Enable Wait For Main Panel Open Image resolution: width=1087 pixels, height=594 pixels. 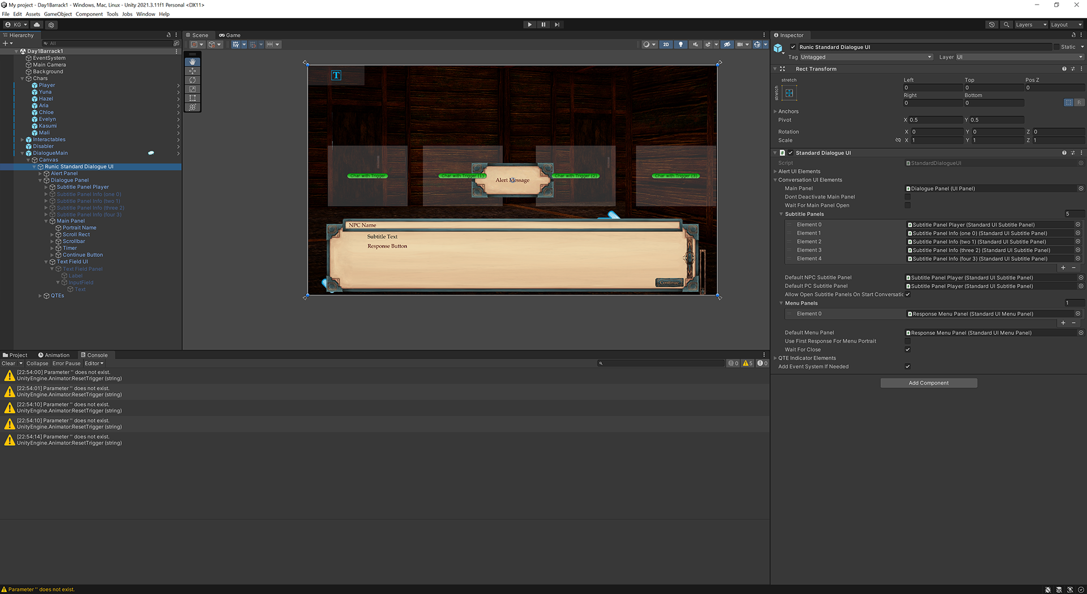click(x=908, y=205)
